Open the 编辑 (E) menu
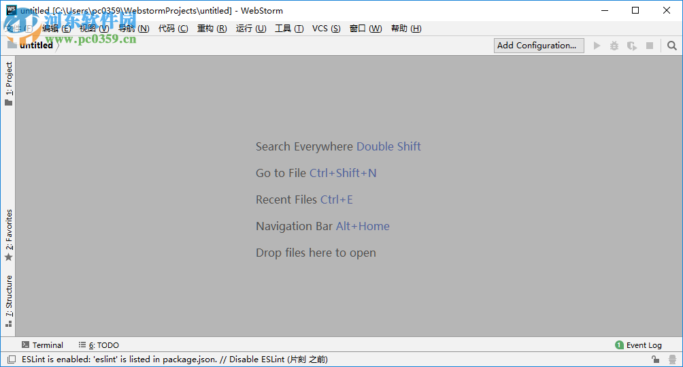 (x=56, y=29)
